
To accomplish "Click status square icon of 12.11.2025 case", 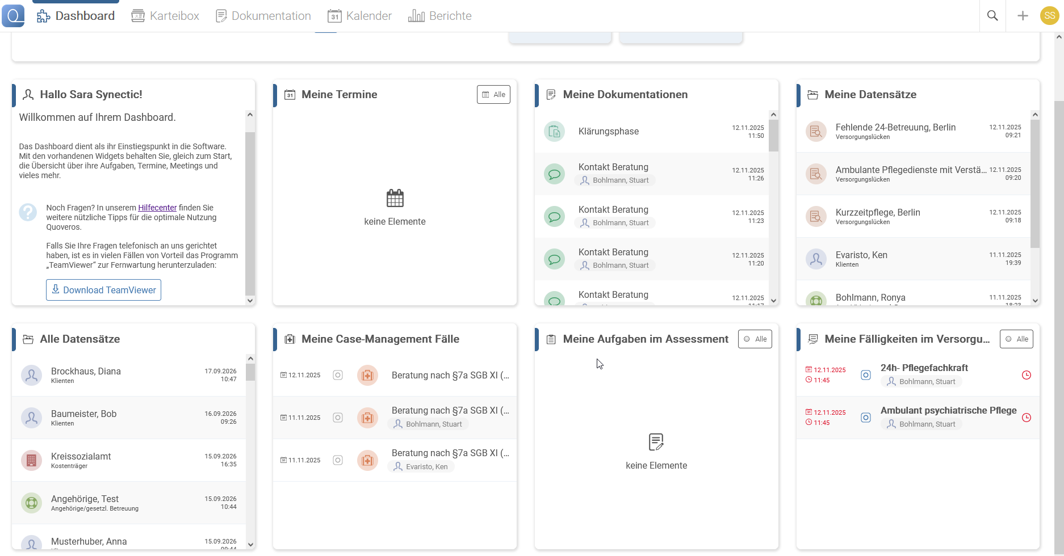I will click(x=338, y=375).
